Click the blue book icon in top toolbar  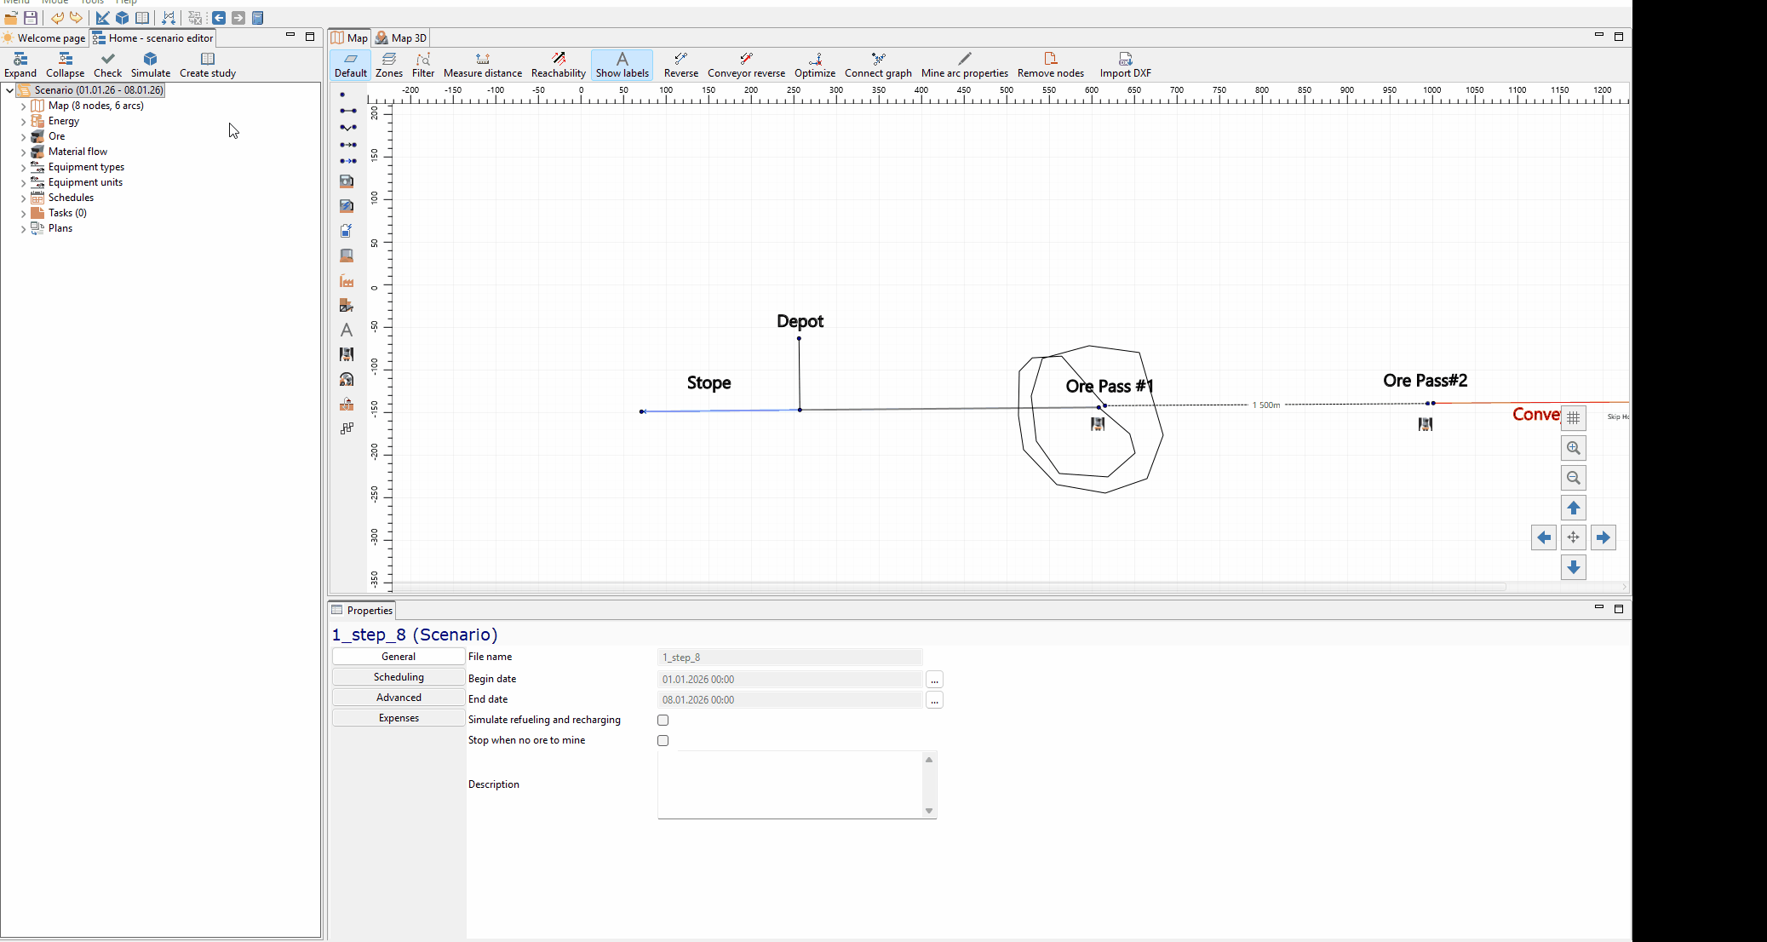pos(257,18)
